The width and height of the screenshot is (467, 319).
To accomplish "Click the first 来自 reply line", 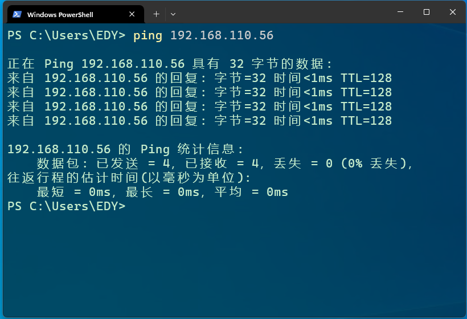I will [x=199, y=78].
